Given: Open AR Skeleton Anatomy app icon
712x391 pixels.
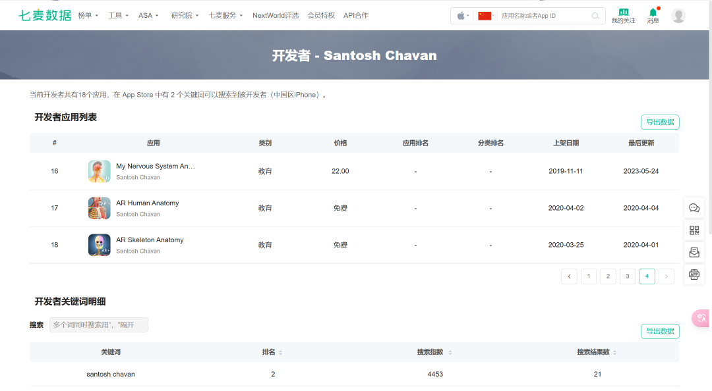Looking at the screenshot, I should tap(99, 244).
